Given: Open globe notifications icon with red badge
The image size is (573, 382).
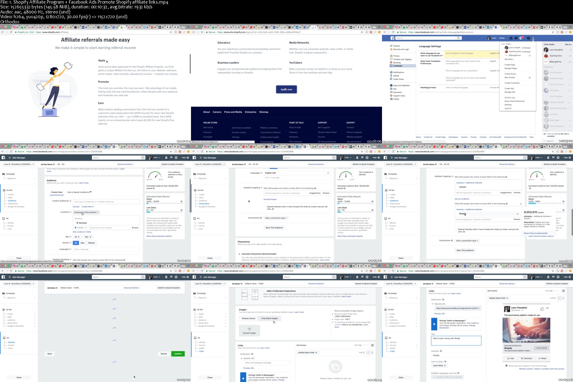Looking at the screenshot, I should coord(521,38).
